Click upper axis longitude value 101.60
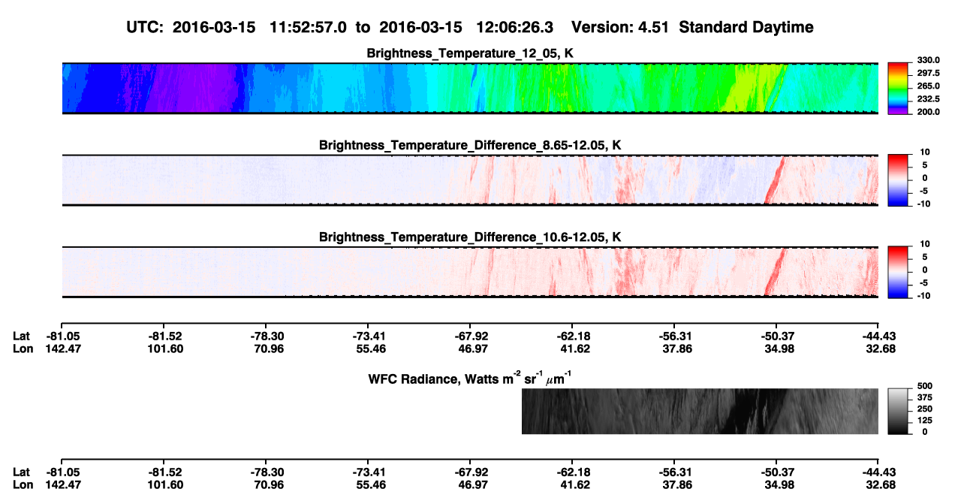Viewport: 976px width, 501px height. (x=164, y=349)
